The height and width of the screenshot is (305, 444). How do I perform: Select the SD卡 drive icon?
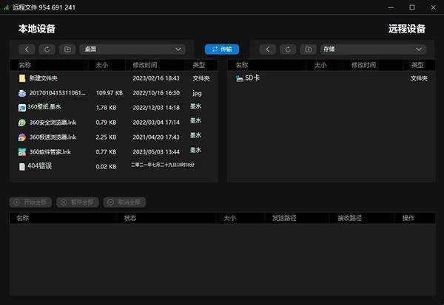[239, 78]
